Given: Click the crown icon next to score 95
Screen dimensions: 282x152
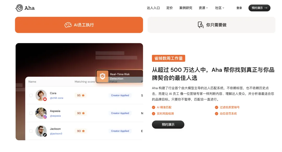Looking at the screenshot, I should pos(83,95).
